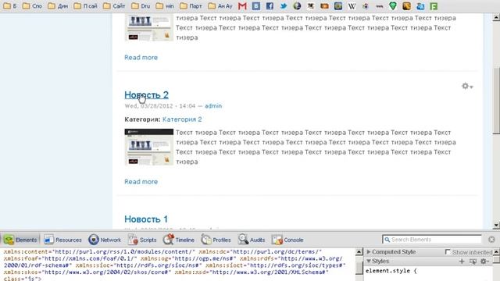This screenshot has width=500, height=281.
Task: Open the Gmail bookmark icon
Action: tap(242, 6)
